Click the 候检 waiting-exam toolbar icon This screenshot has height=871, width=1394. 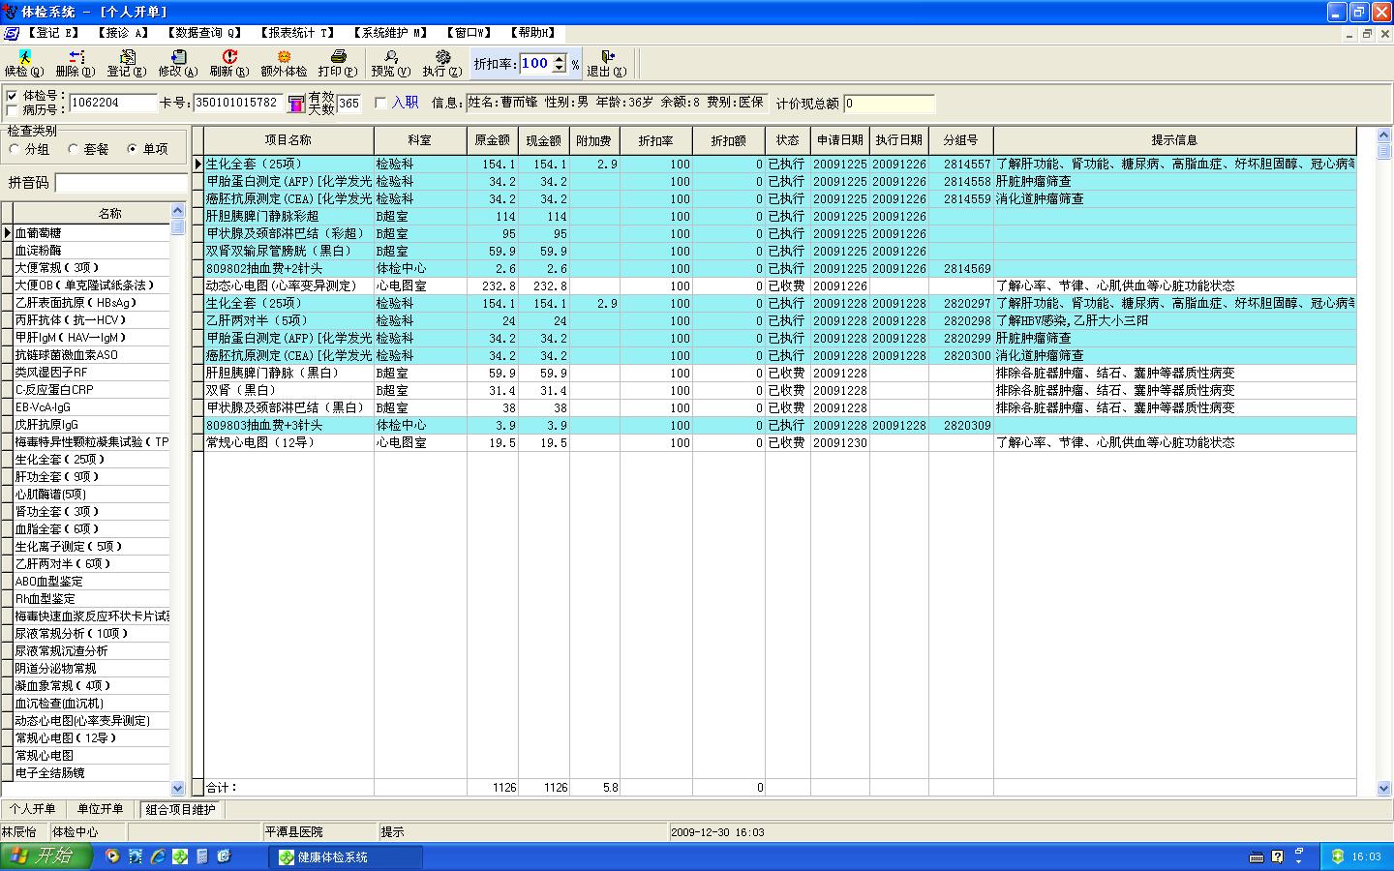pos(23,58)
